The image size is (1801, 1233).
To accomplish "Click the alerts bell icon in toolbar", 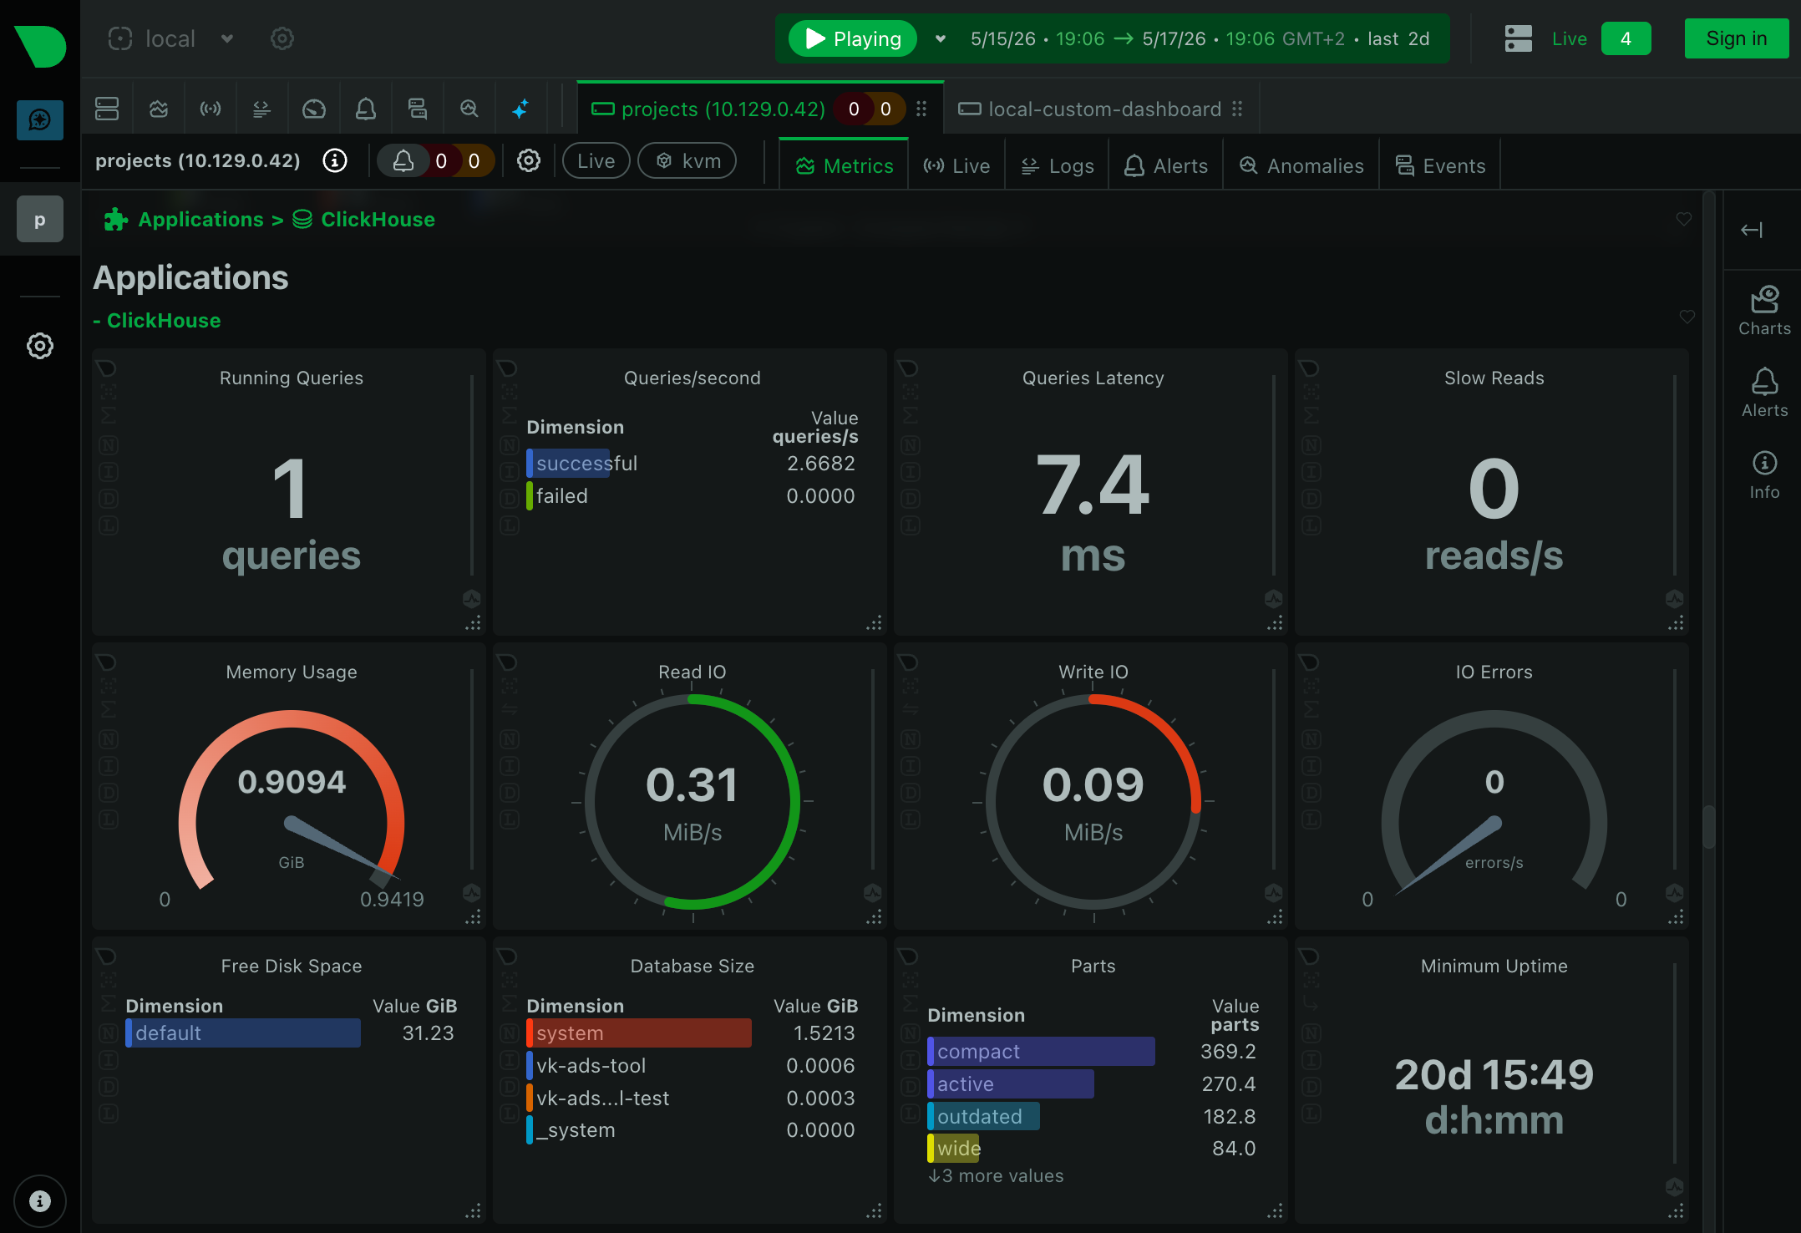I will pos(365,109).
